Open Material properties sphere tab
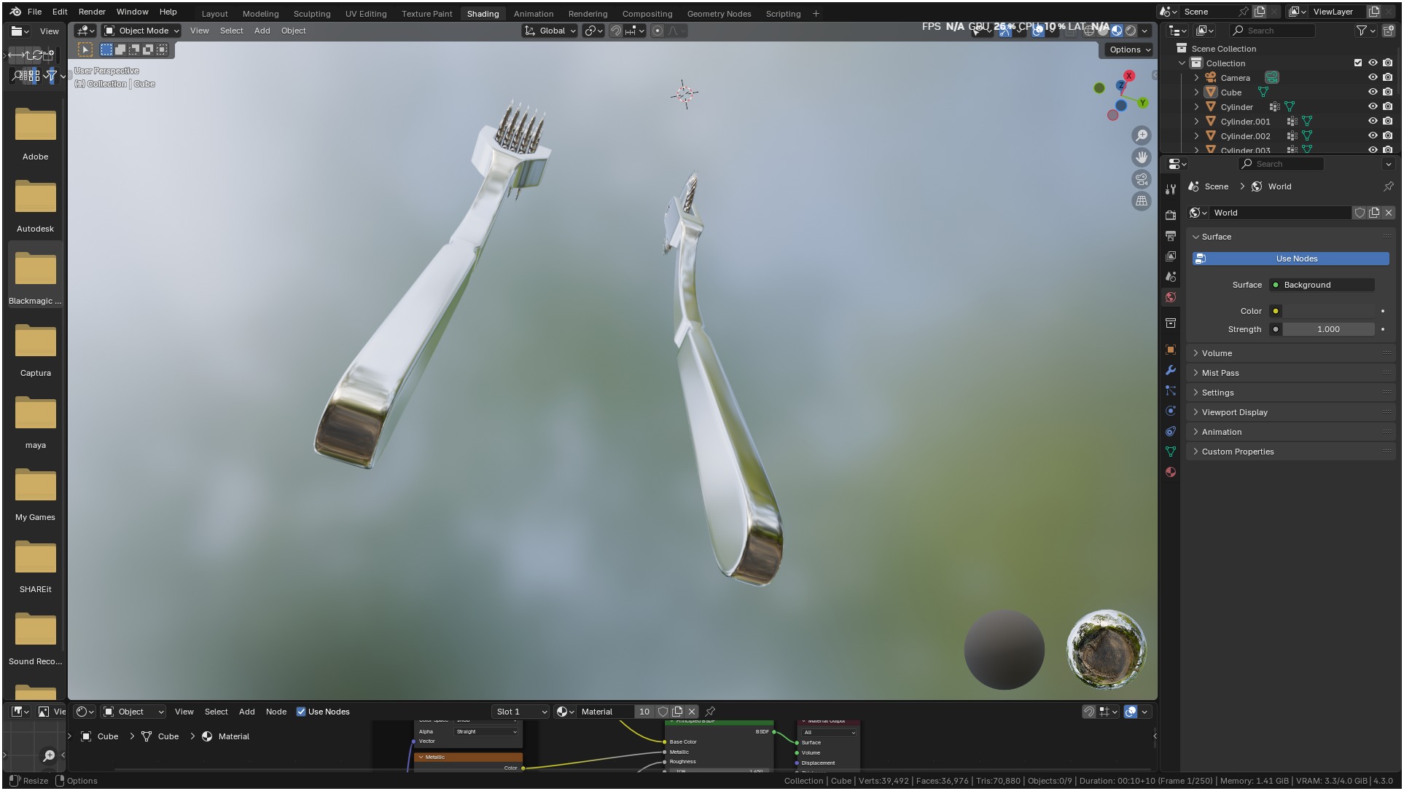 pyautogui.click(x=1171, y=472)
